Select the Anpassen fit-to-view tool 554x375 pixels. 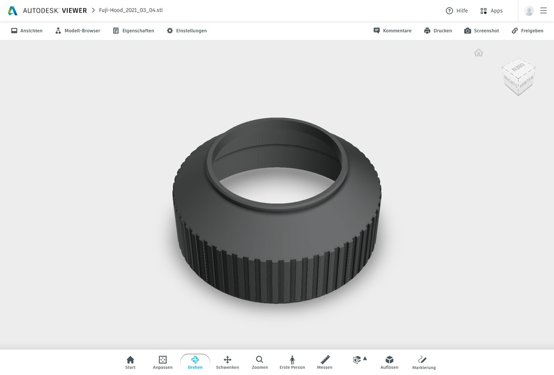163,362
